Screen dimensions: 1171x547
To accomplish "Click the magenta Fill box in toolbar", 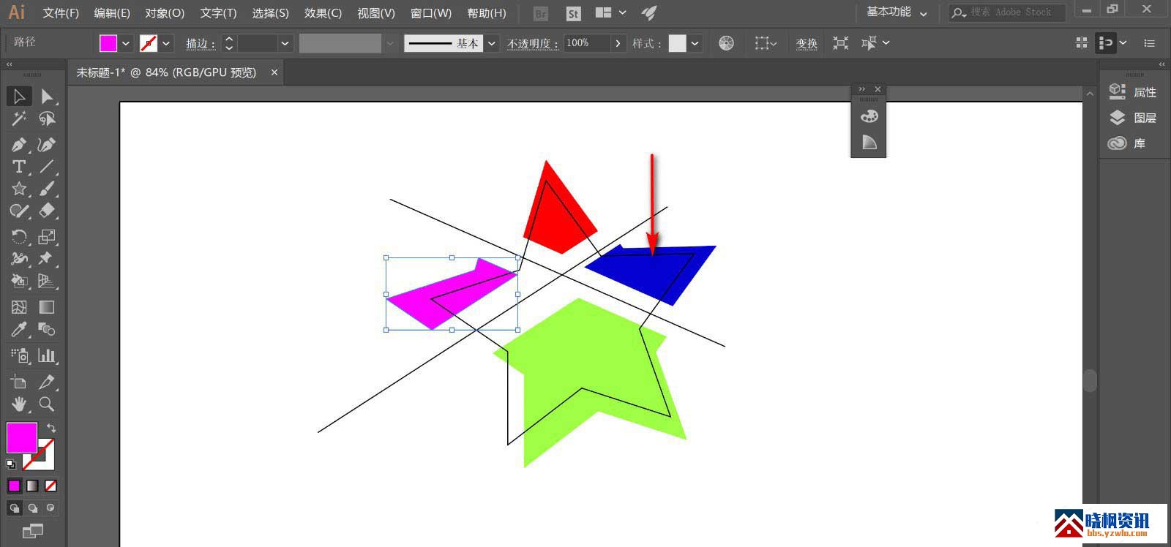I will pyautogui.click(x=22, y=437).
